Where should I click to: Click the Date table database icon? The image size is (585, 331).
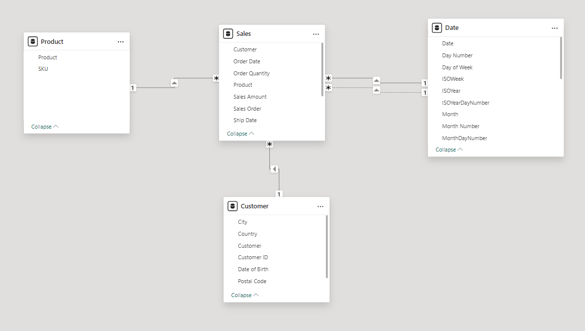point(437,28)
